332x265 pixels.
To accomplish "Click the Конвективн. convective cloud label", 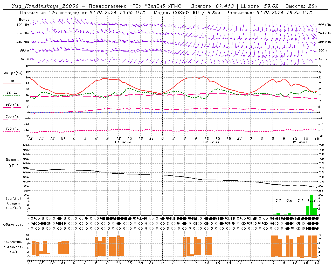I will click(13, 242).
